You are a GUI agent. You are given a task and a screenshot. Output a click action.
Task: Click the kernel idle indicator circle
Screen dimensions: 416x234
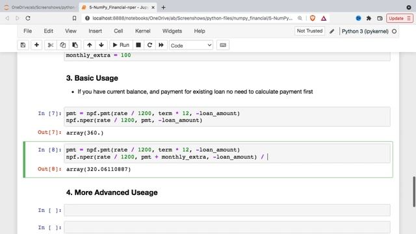pyautogui.click(x=395, y=31)
